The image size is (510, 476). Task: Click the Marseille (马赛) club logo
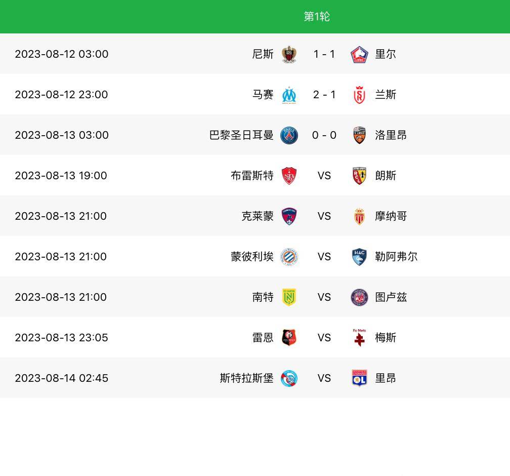pos(289,95)
